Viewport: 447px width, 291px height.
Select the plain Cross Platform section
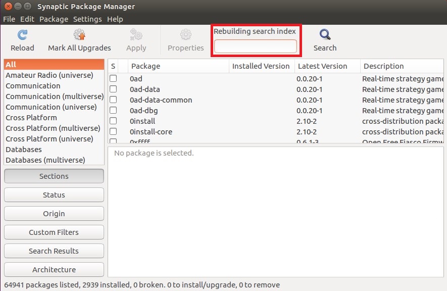pos(54,117)
